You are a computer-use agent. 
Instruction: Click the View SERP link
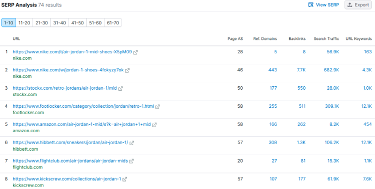[323, 5]
